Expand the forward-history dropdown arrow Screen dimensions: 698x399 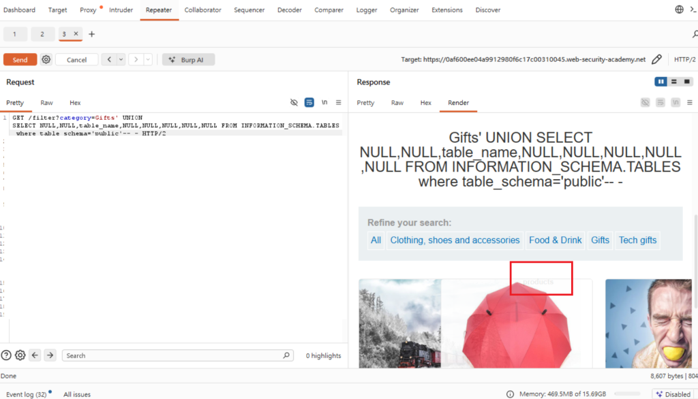click(148, 59)
